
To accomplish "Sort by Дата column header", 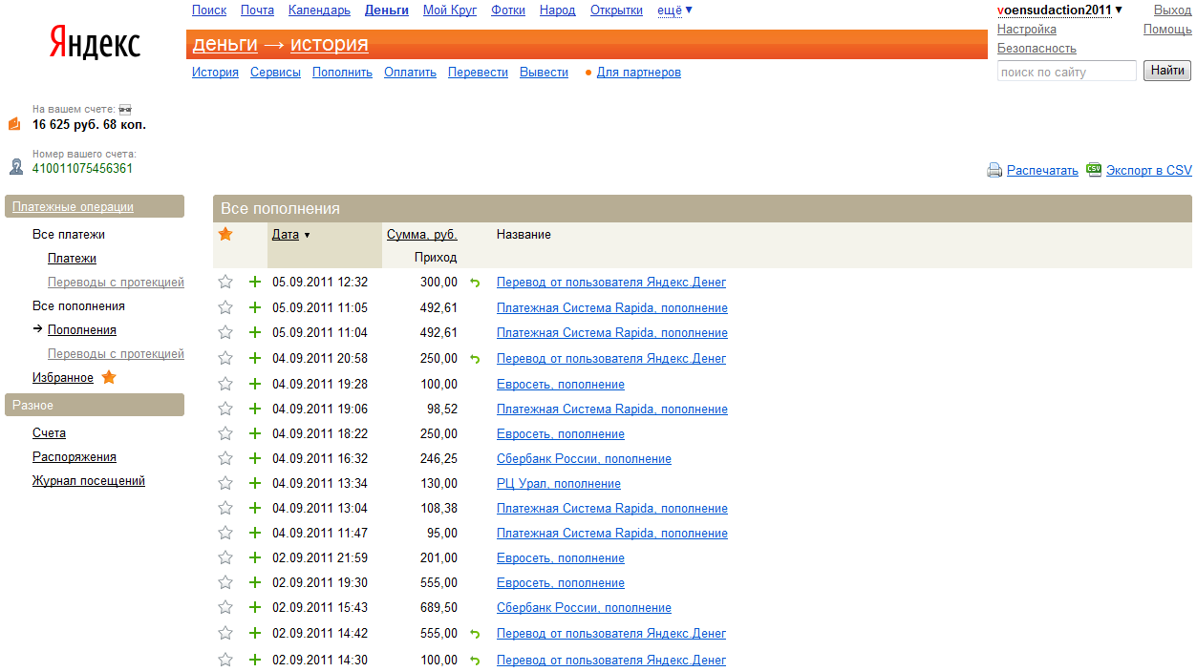I will tap(286, 234).
